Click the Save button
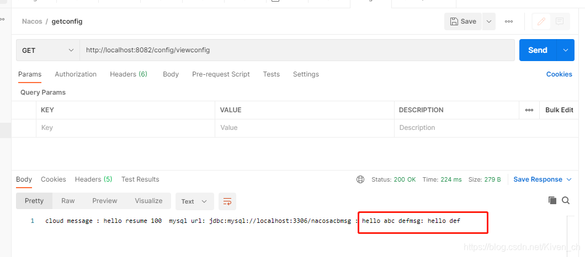This screenshot has height=257, width=585. [463, 21]
